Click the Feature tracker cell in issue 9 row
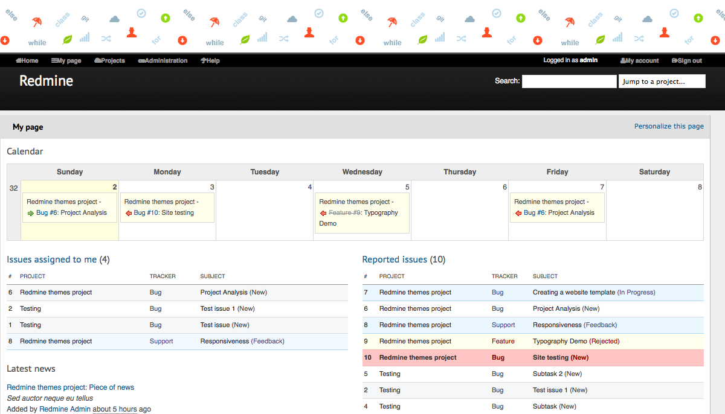 point(503,341)
